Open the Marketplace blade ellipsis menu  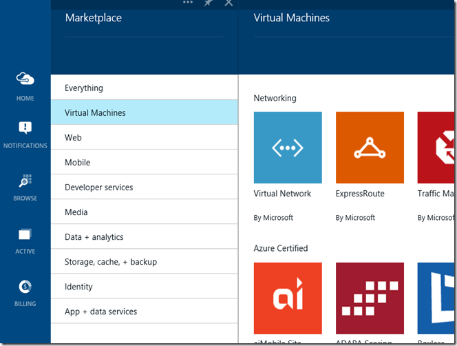click(188, 3)
